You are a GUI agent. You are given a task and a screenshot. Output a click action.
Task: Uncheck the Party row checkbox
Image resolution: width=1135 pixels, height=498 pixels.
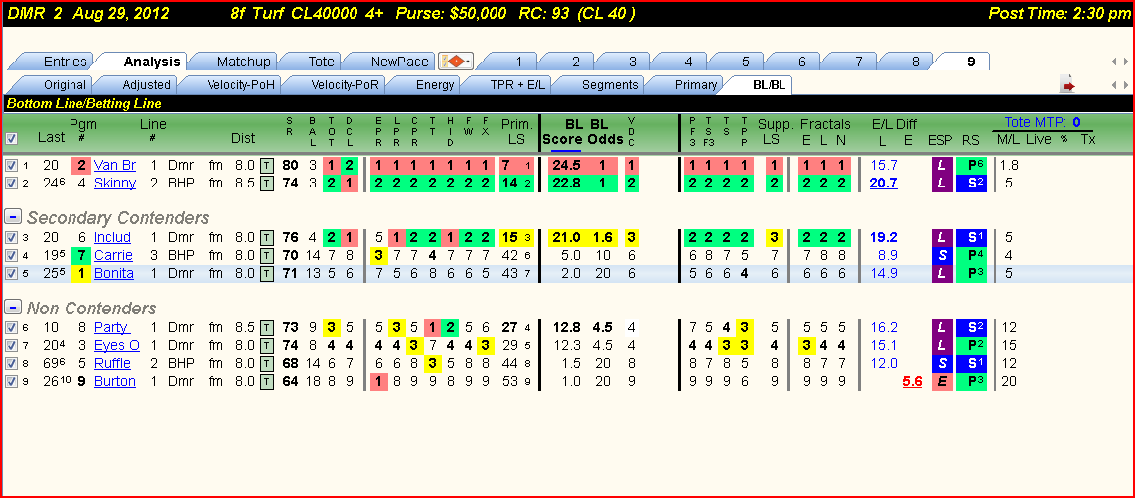tap(11, 327)
